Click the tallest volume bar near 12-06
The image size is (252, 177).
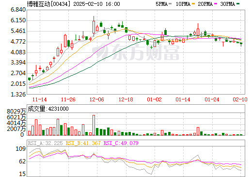[94, 125]
